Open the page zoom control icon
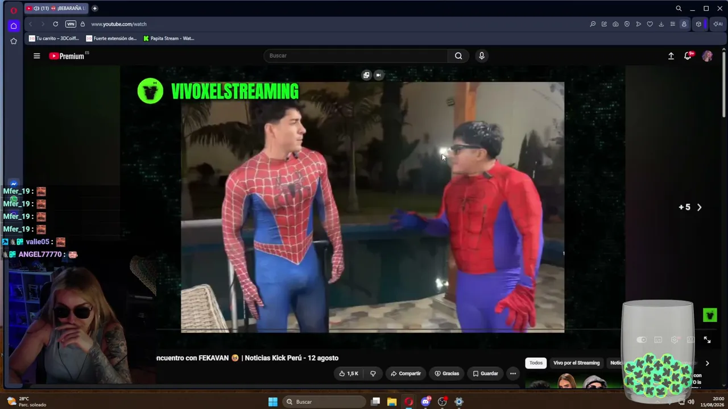Screen dimensions: 728x409 click(x=593, y=24)
